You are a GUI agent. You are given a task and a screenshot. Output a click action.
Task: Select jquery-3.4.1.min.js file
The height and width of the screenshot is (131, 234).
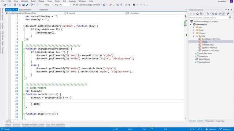coord(210,48)
